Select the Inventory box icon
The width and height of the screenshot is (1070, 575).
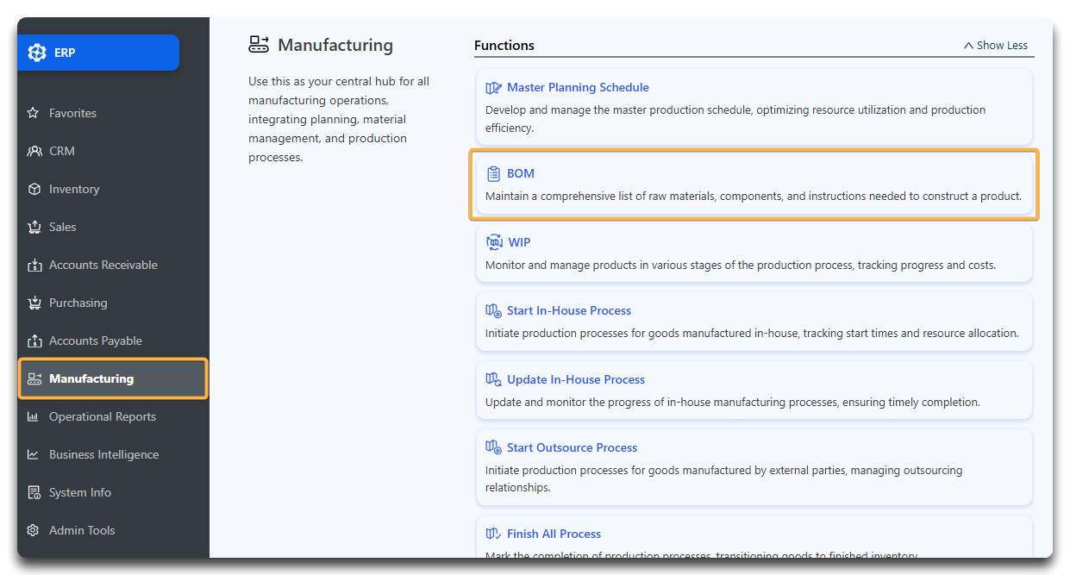34,189
